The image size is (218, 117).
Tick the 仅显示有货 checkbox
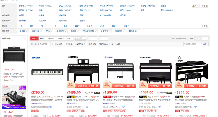pyautogui.click(x=75, y=44)
